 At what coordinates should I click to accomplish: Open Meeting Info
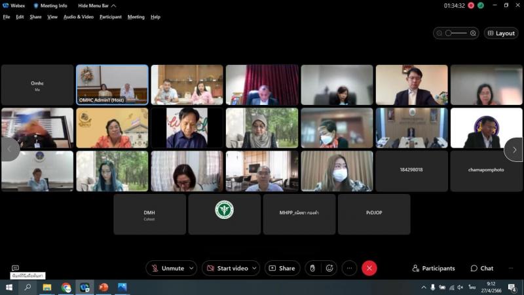click(x=50, y=6)
